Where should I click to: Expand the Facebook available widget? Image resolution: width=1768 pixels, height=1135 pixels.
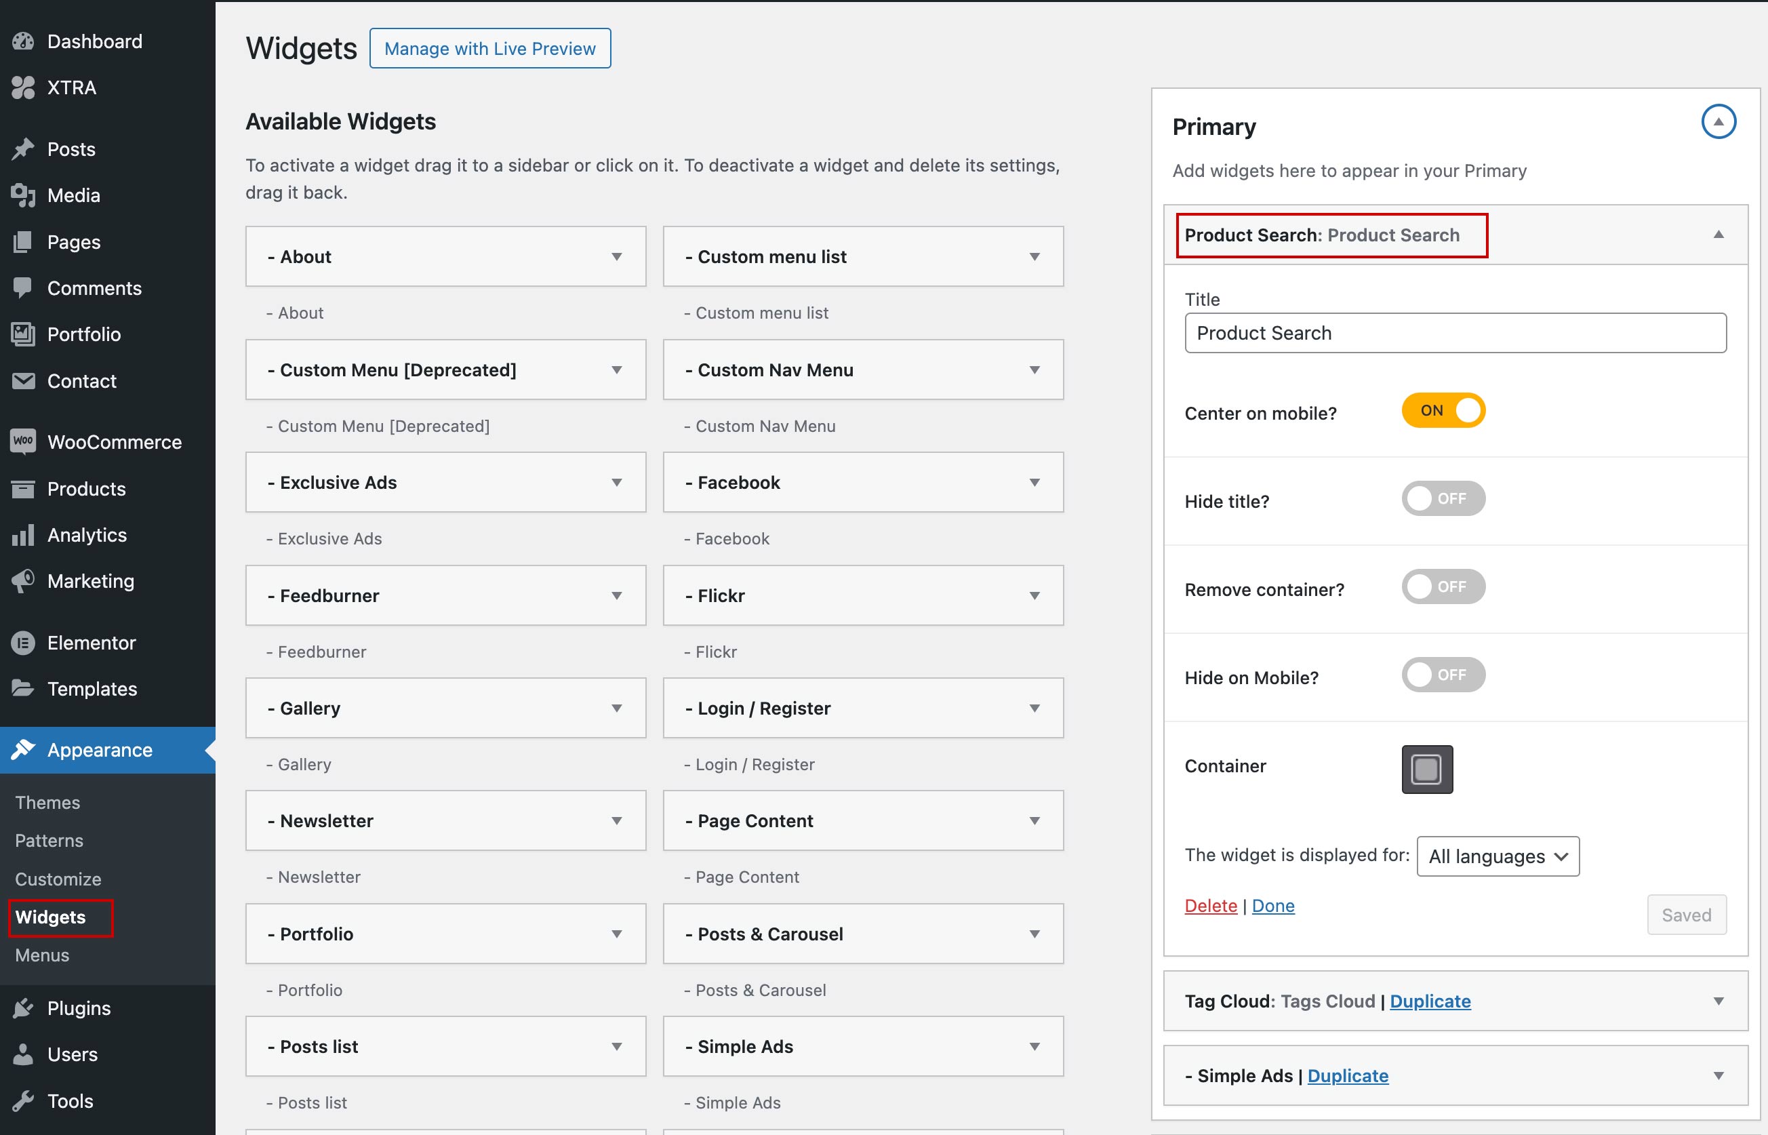1034,483
